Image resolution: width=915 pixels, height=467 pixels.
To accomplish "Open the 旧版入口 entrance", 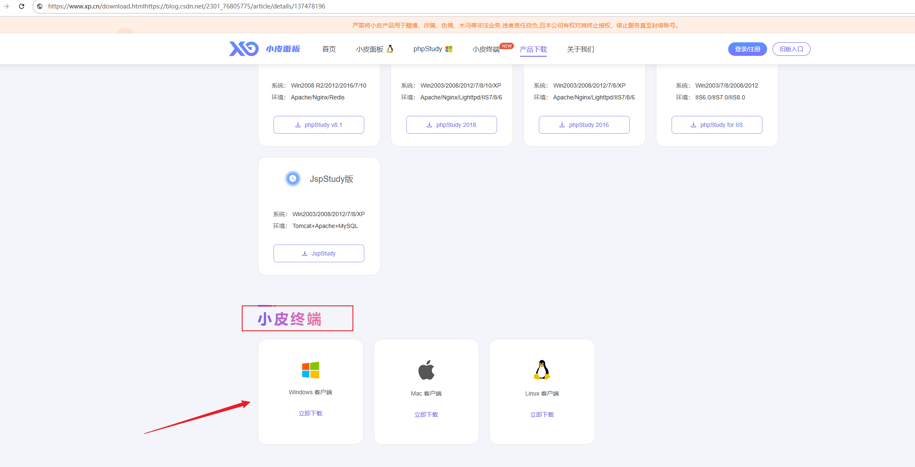I will pyautogui.click(x=791, y=49).
